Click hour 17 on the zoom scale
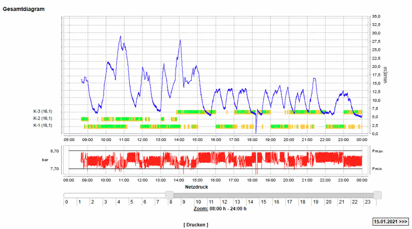412x229 pixels. click(289, 202)
